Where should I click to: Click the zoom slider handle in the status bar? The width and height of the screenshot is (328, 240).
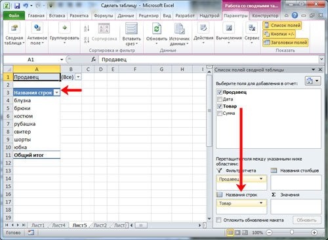(292, 232)
